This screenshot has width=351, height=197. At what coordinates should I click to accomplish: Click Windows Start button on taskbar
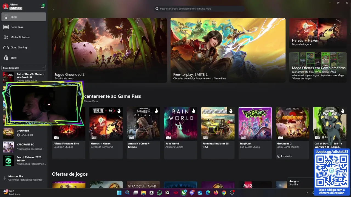(119, 193)
